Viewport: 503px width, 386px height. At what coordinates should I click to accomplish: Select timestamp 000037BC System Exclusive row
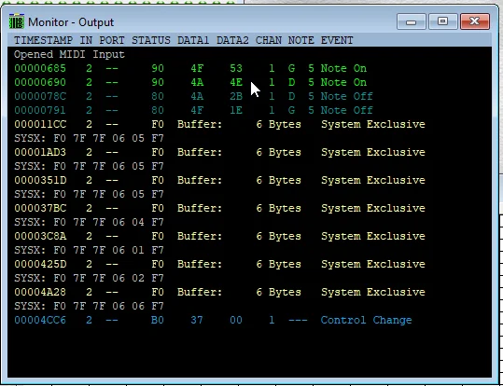point(219,209)
